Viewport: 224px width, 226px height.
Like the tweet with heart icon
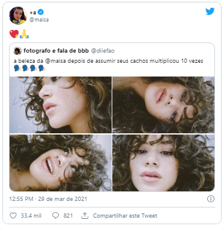click(x=13, y=216)
